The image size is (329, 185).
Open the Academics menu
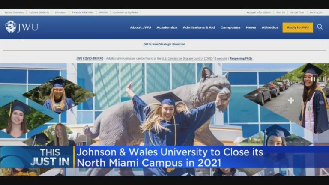[x=167, y=27]
